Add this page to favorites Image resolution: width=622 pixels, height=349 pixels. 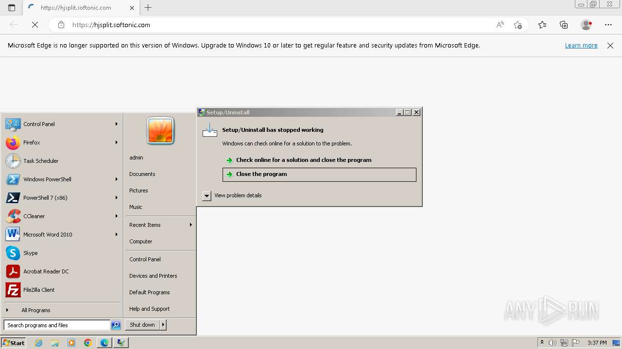(x=518, y=25)
